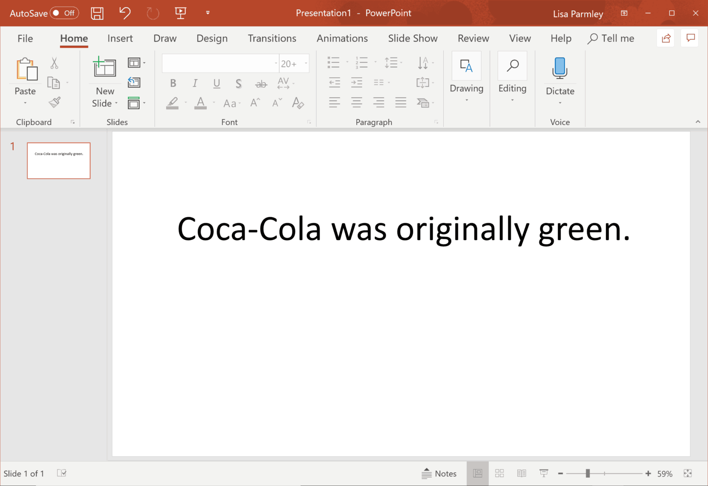
Task: Click the Paste clipboard icon
Action: (x=26, y=69)
